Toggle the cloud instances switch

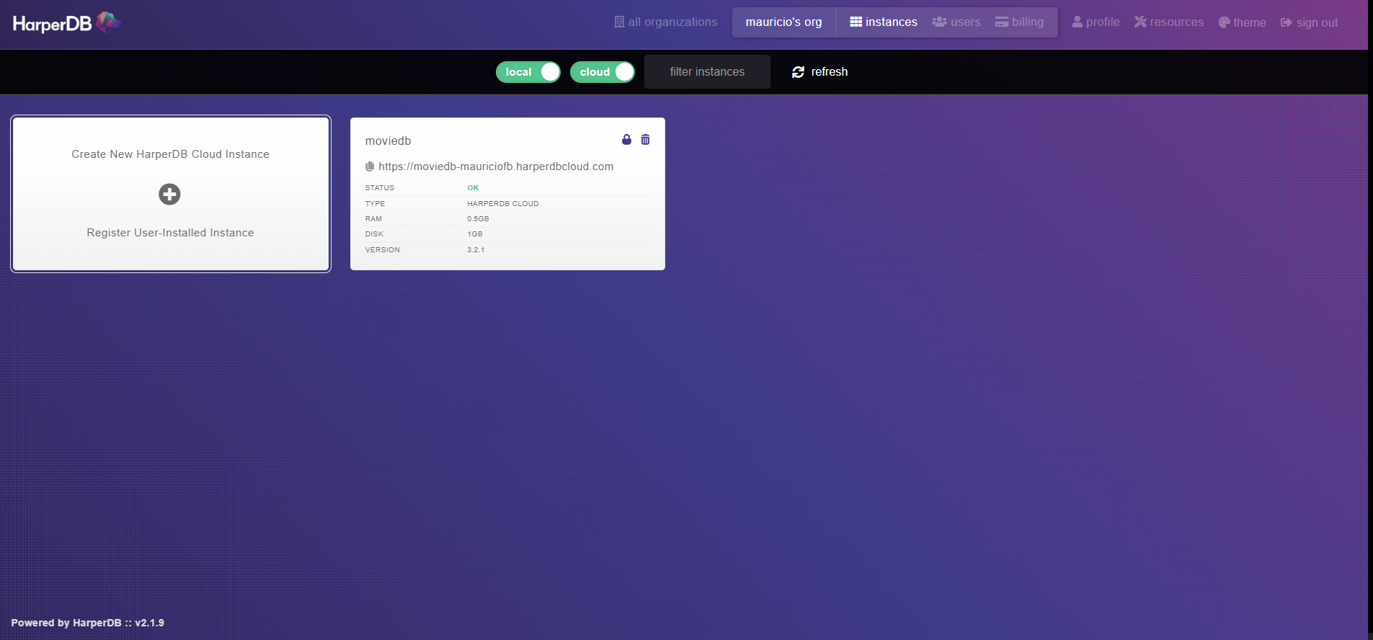[603, 72]
